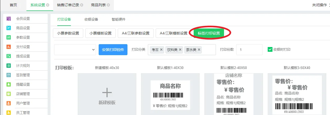Click the 计次规则 sidebar icon

[x=9, y=66]
